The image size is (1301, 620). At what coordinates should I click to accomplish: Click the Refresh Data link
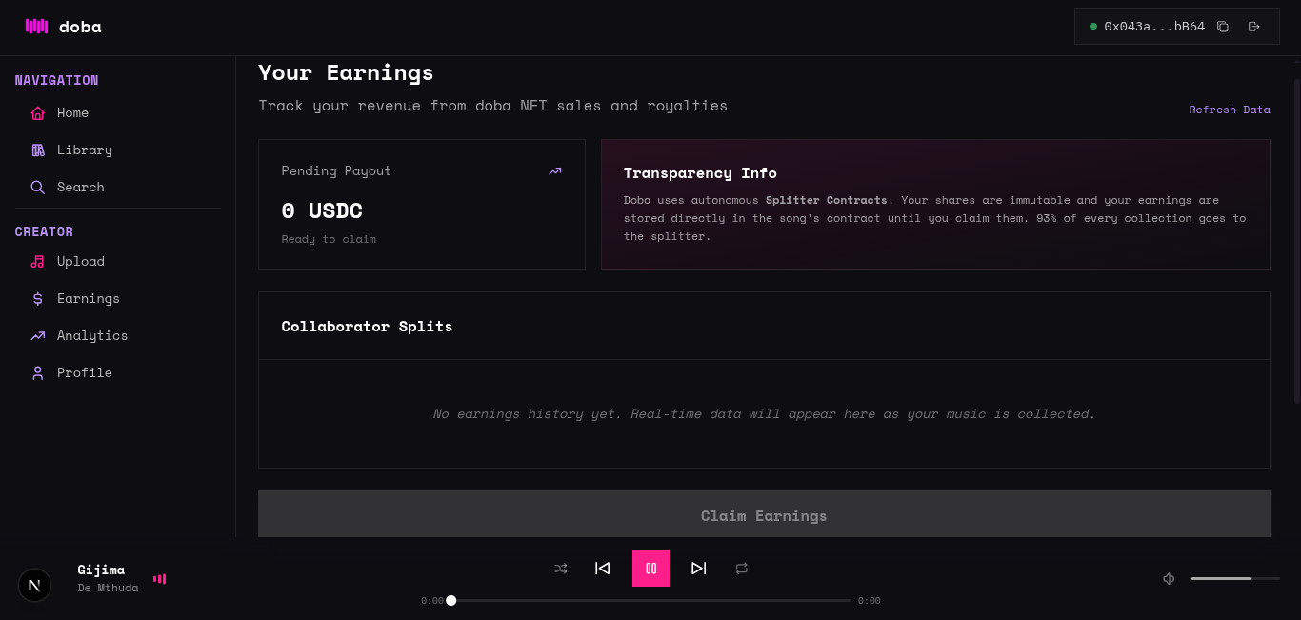pos(1229,110)
